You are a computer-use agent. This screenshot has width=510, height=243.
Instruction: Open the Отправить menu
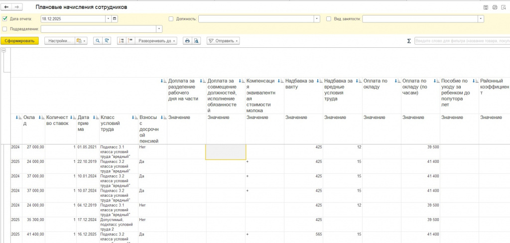pyautogui.click(x=224, y=41)
